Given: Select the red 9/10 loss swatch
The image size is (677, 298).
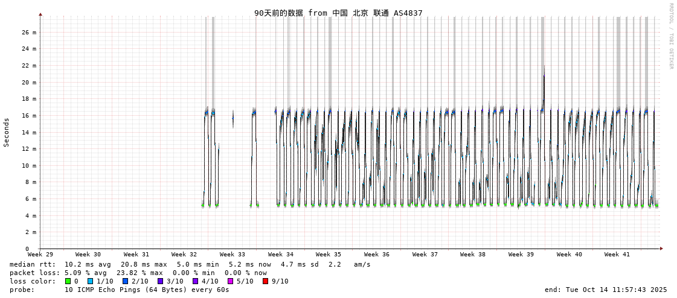Looking at the screenshot, I should (265, 281).
